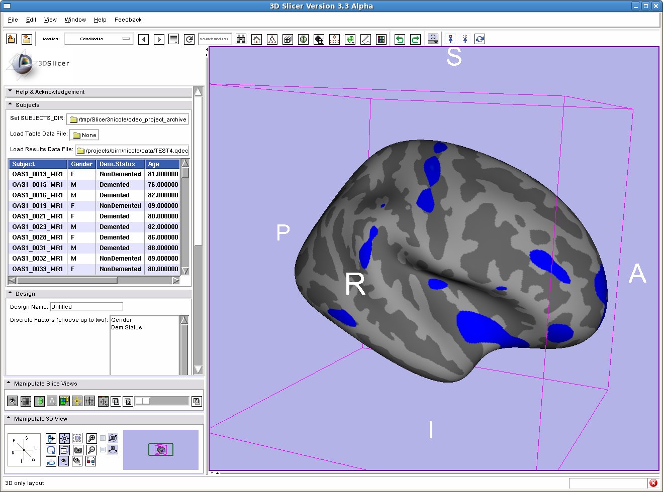This screenshot has width=663, height=492.
Task: Take a 3D view snapshot with camera icon
Action: (x=77, y=450)
